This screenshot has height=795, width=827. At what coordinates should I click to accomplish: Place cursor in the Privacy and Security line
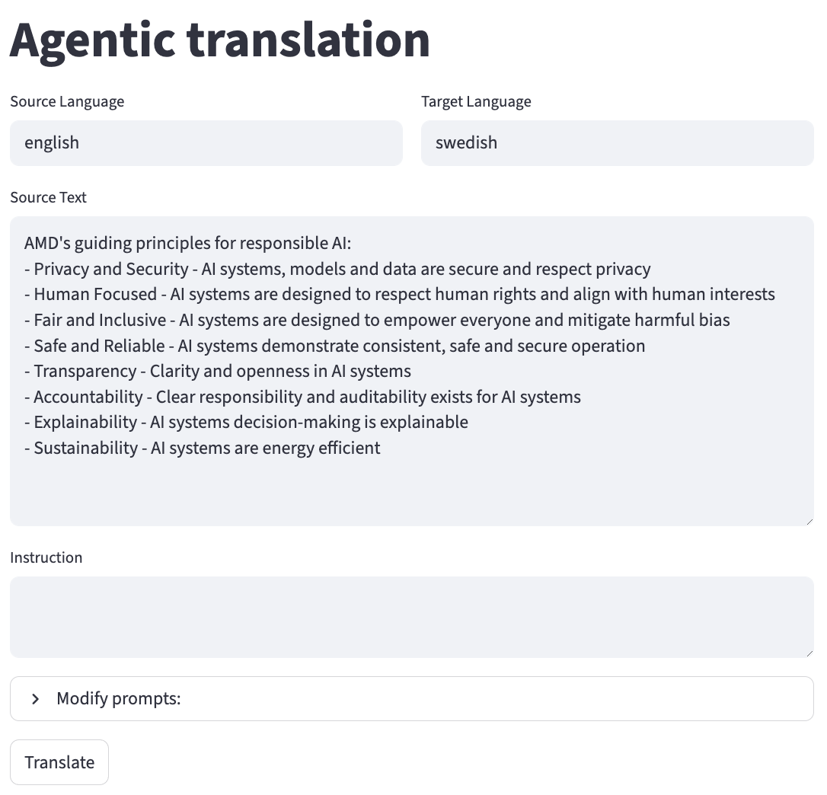click(x=337, y=270)
